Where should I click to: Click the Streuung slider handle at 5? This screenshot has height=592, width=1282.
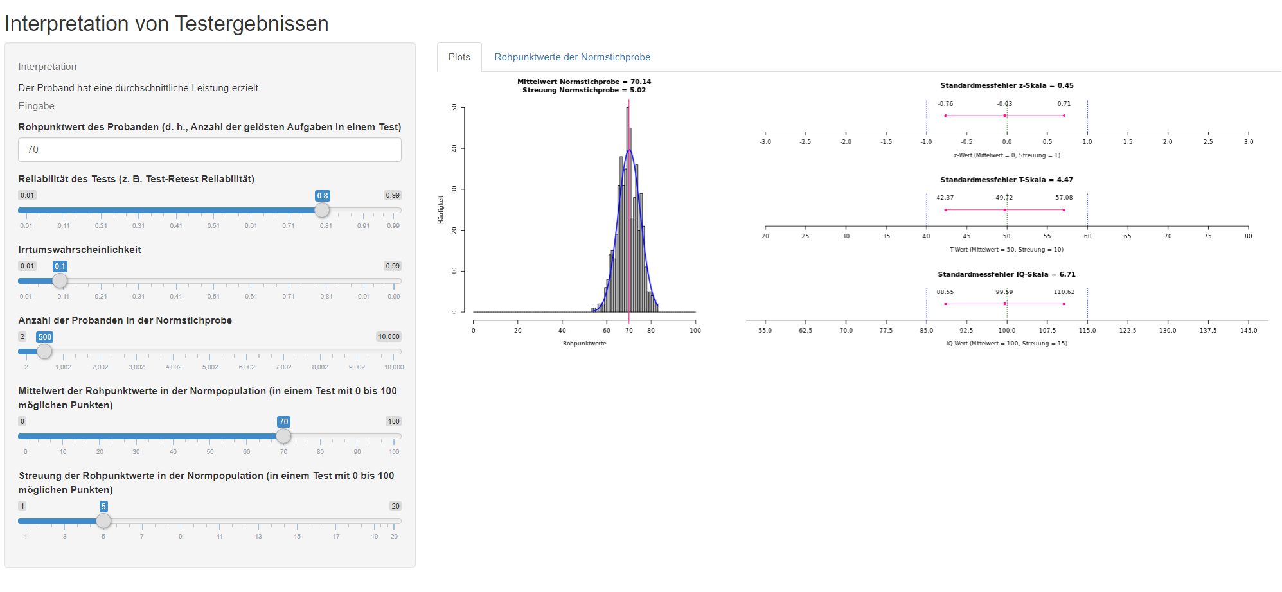point(103,521)
